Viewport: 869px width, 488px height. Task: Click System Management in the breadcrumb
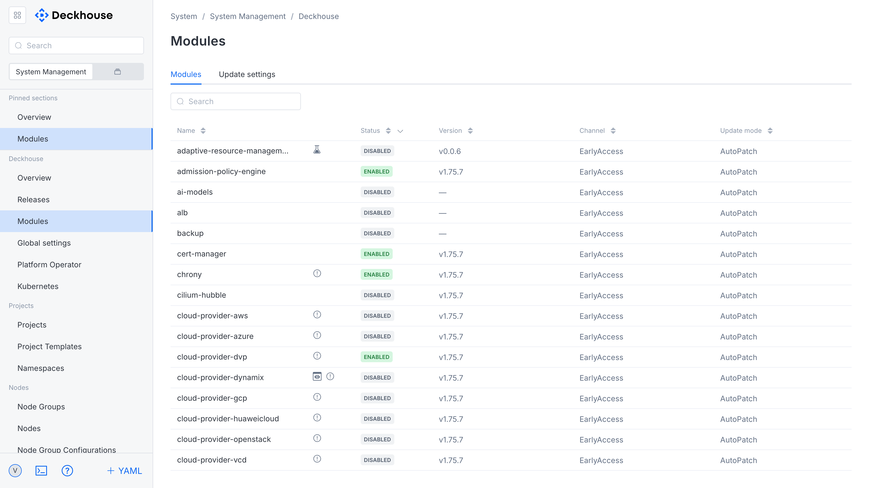pyautogui.click(x=248, y=16)
